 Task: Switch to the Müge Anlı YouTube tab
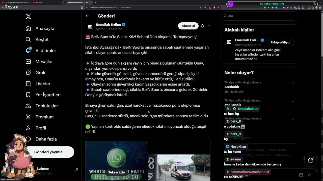[16, 3]
